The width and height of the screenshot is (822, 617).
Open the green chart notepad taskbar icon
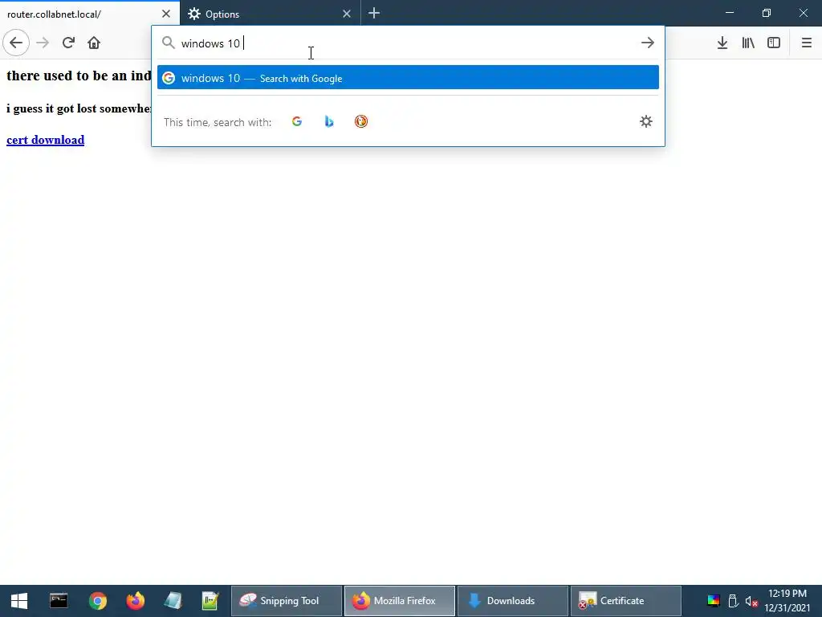[x=211, y=601]
